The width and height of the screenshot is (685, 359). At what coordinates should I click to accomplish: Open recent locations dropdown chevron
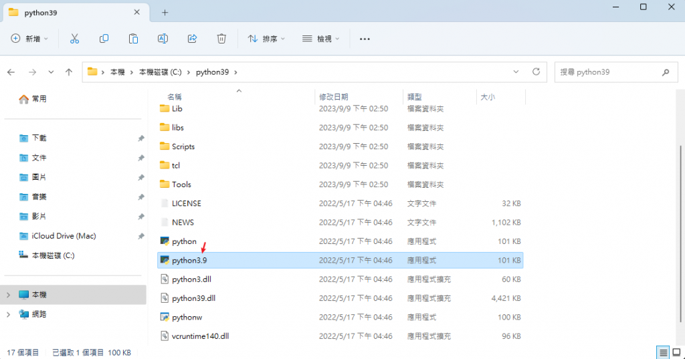pyautogui.click(x=51, y=72)
